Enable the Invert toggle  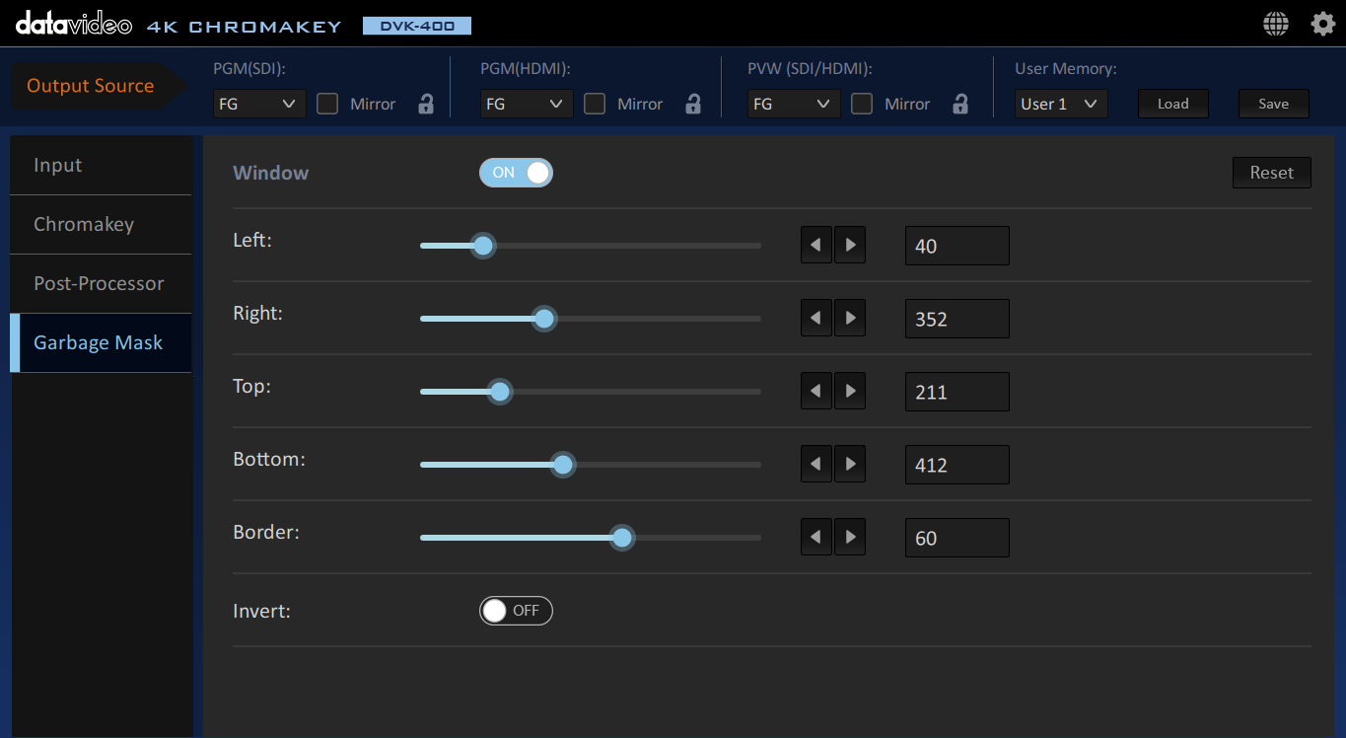(x=516, y=611)
